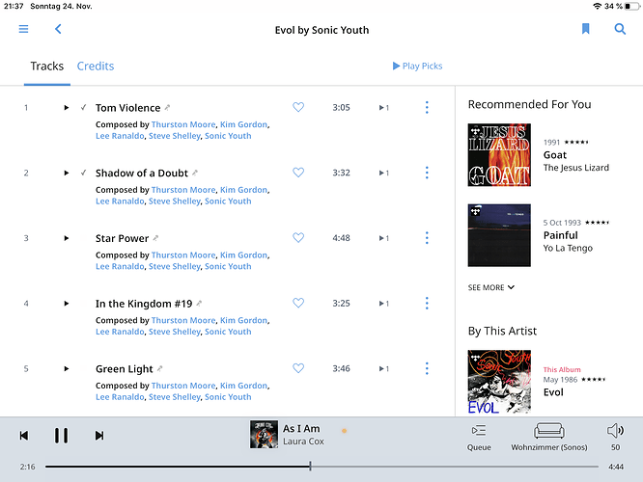Switch to the Tracks tab
The image size is (643, 482).
47,66
